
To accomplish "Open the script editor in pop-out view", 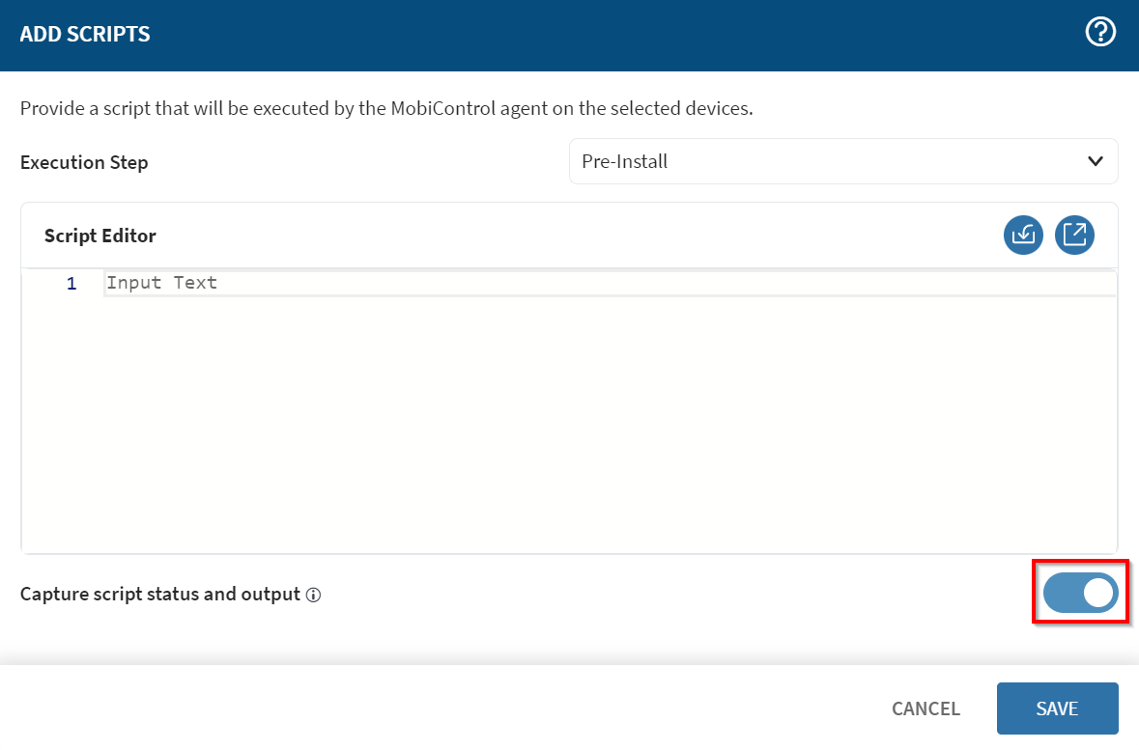I will point(1074,236).
